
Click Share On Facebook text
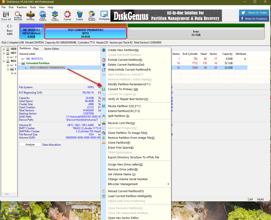[x=256, y=19]
